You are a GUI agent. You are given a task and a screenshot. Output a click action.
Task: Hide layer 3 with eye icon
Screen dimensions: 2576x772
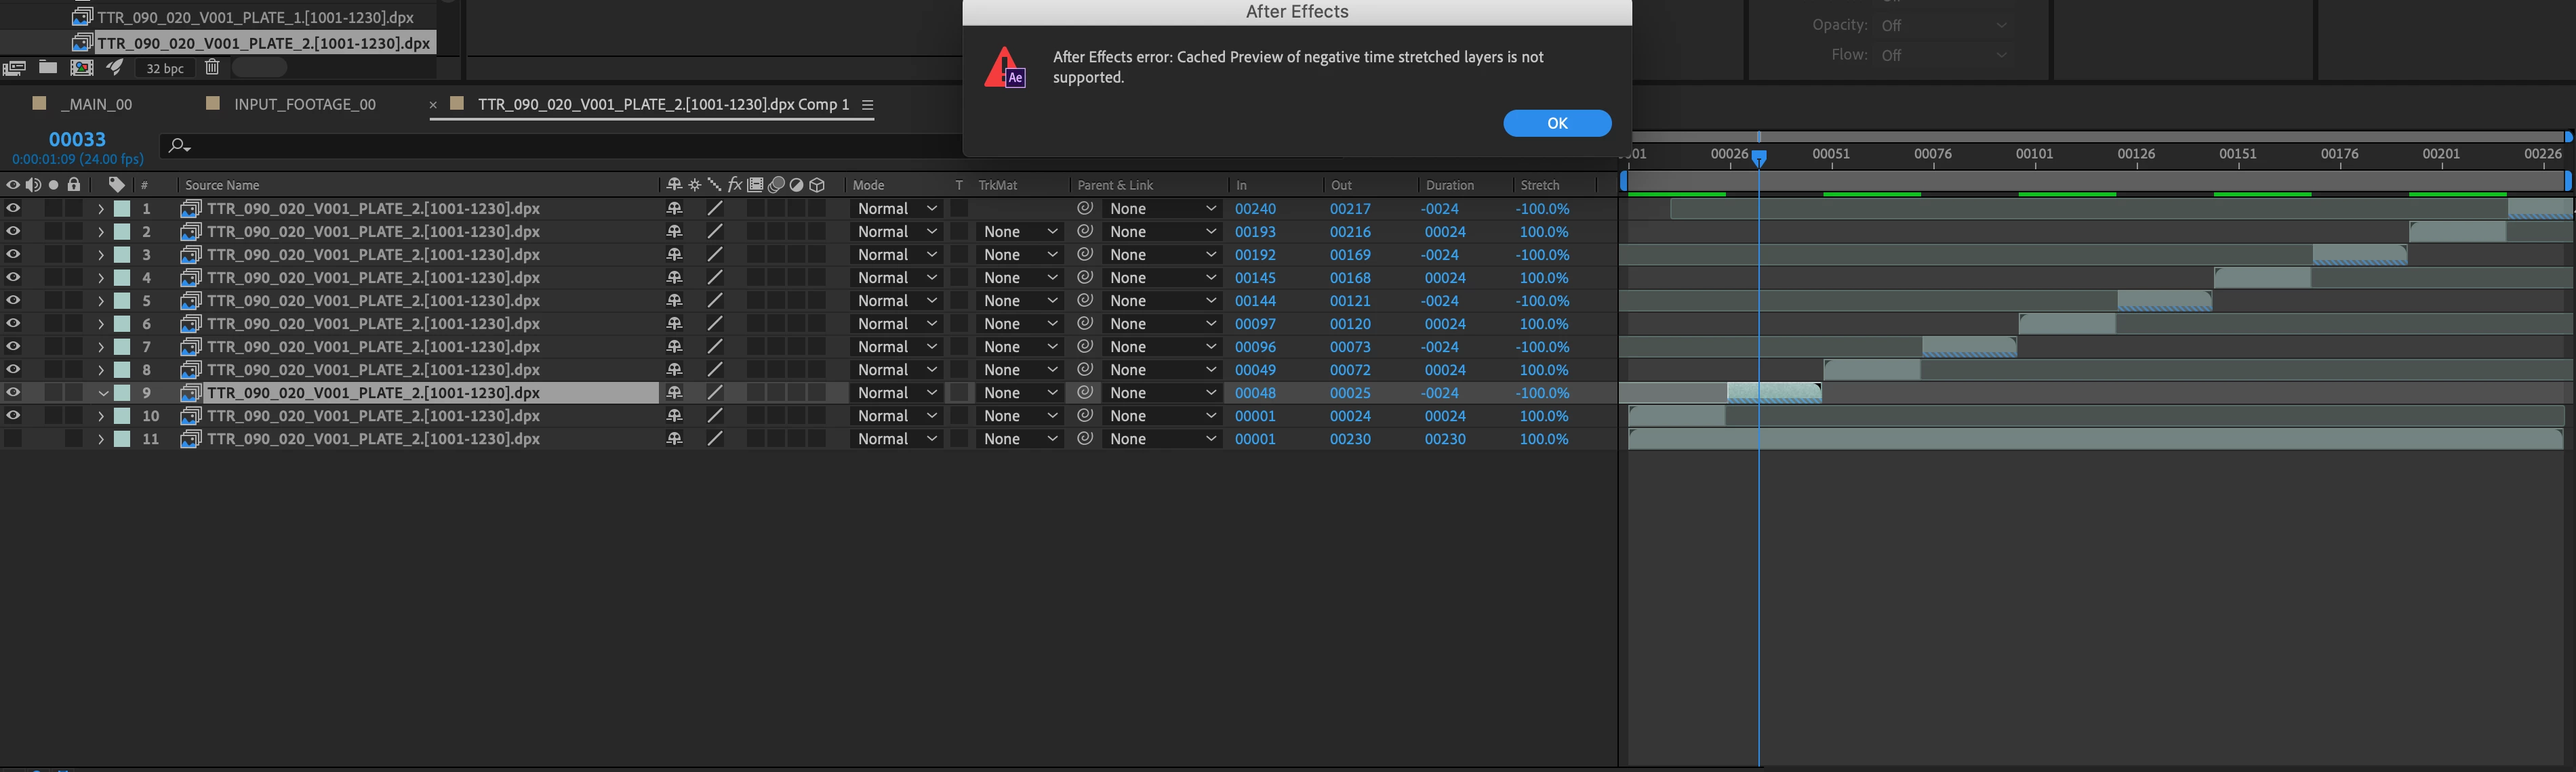click(x=13, y=255)
